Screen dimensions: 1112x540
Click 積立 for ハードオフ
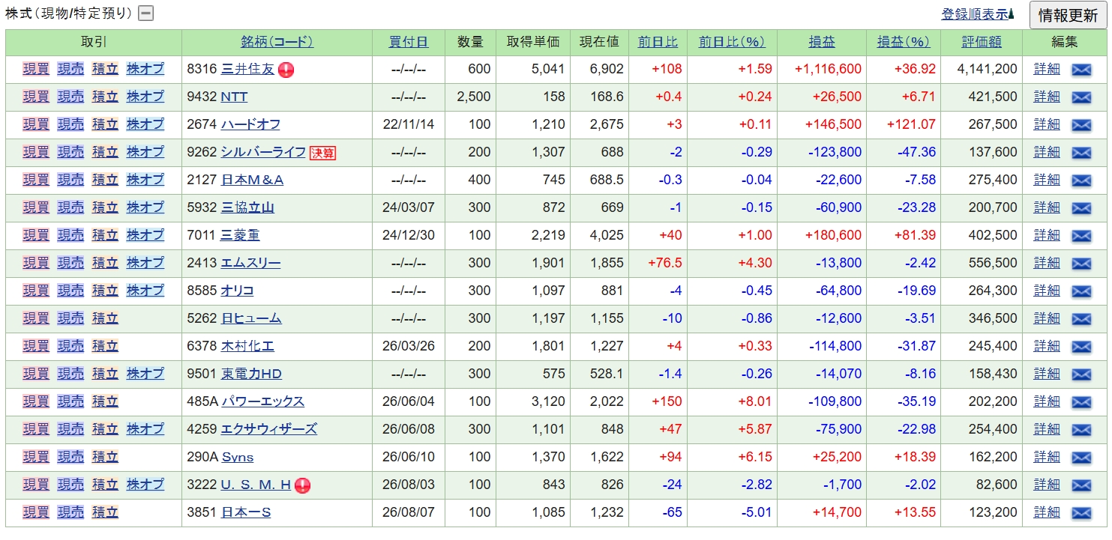pyautogui.click(x=105, y=124)
